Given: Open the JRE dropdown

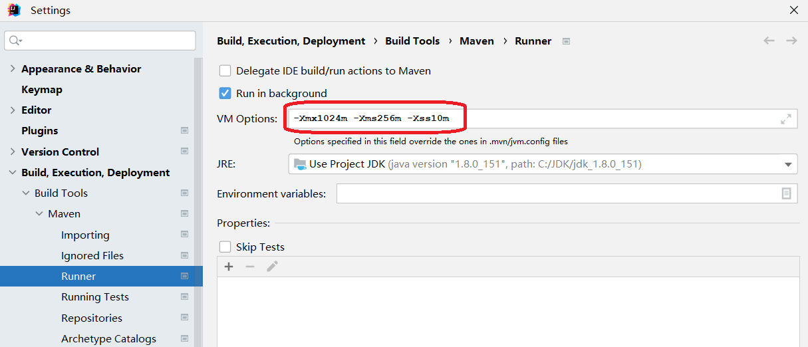Looking at the screenshot, I should pyautogui.click(x=789, y=164).
